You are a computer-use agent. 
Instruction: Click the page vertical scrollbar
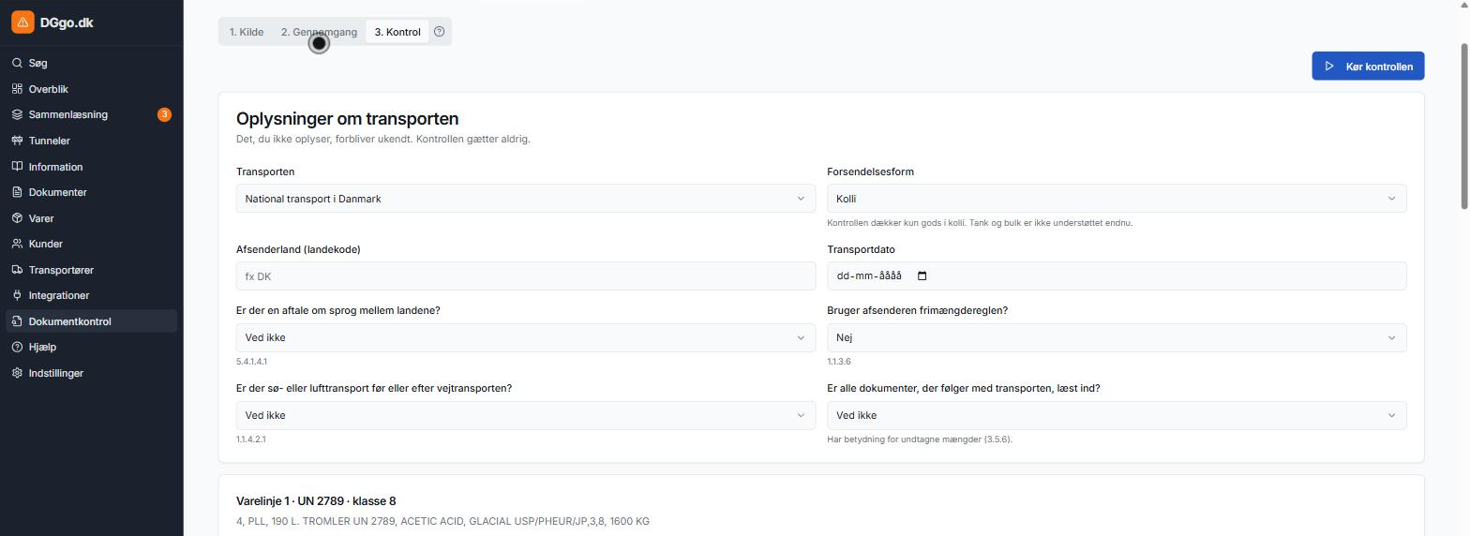pos(1463,127)
